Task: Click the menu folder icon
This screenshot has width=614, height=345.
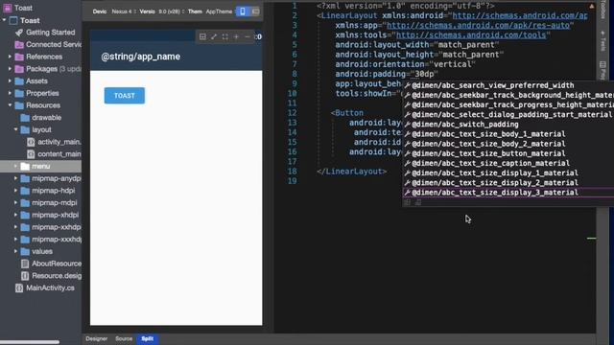Action: (x=25, y=166)
